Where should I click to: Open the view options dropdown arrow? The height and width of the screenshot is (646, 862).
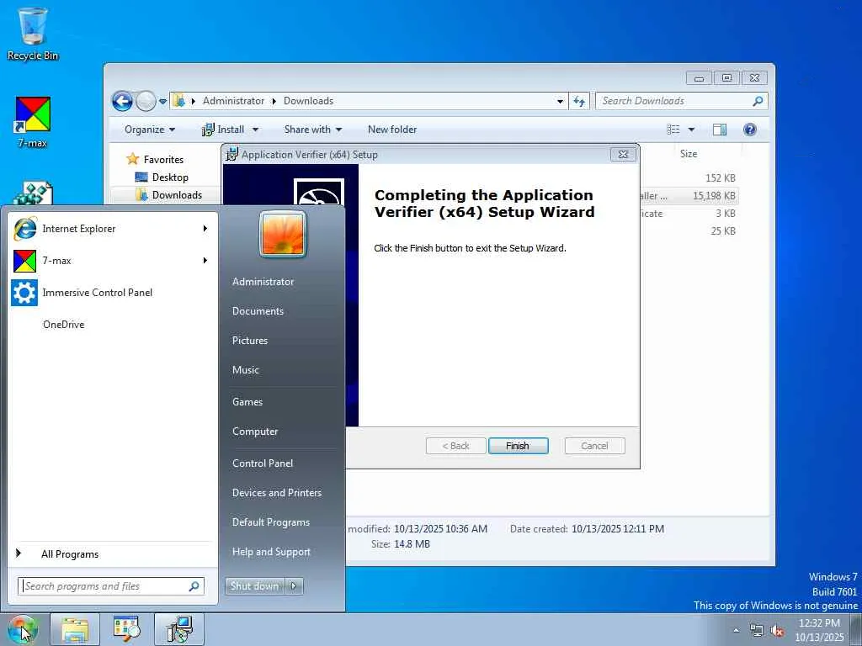coord(692,130)
